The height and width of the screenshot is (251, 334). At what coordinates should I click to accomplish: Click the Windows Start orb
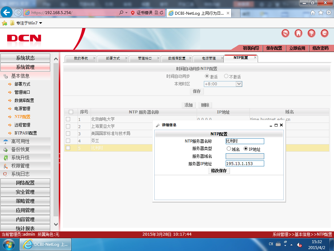8,244
